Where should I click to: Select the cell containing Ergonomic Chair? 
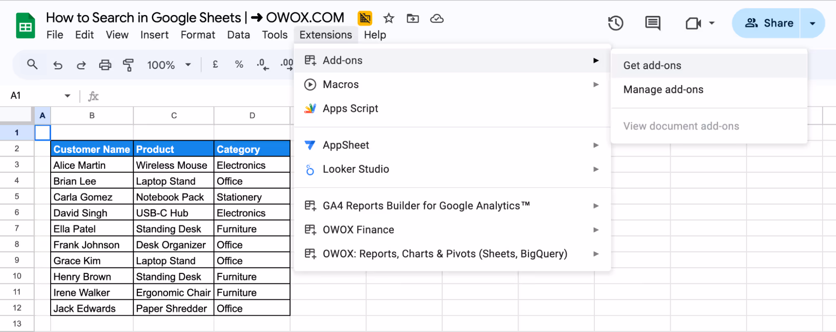point(174,293)
